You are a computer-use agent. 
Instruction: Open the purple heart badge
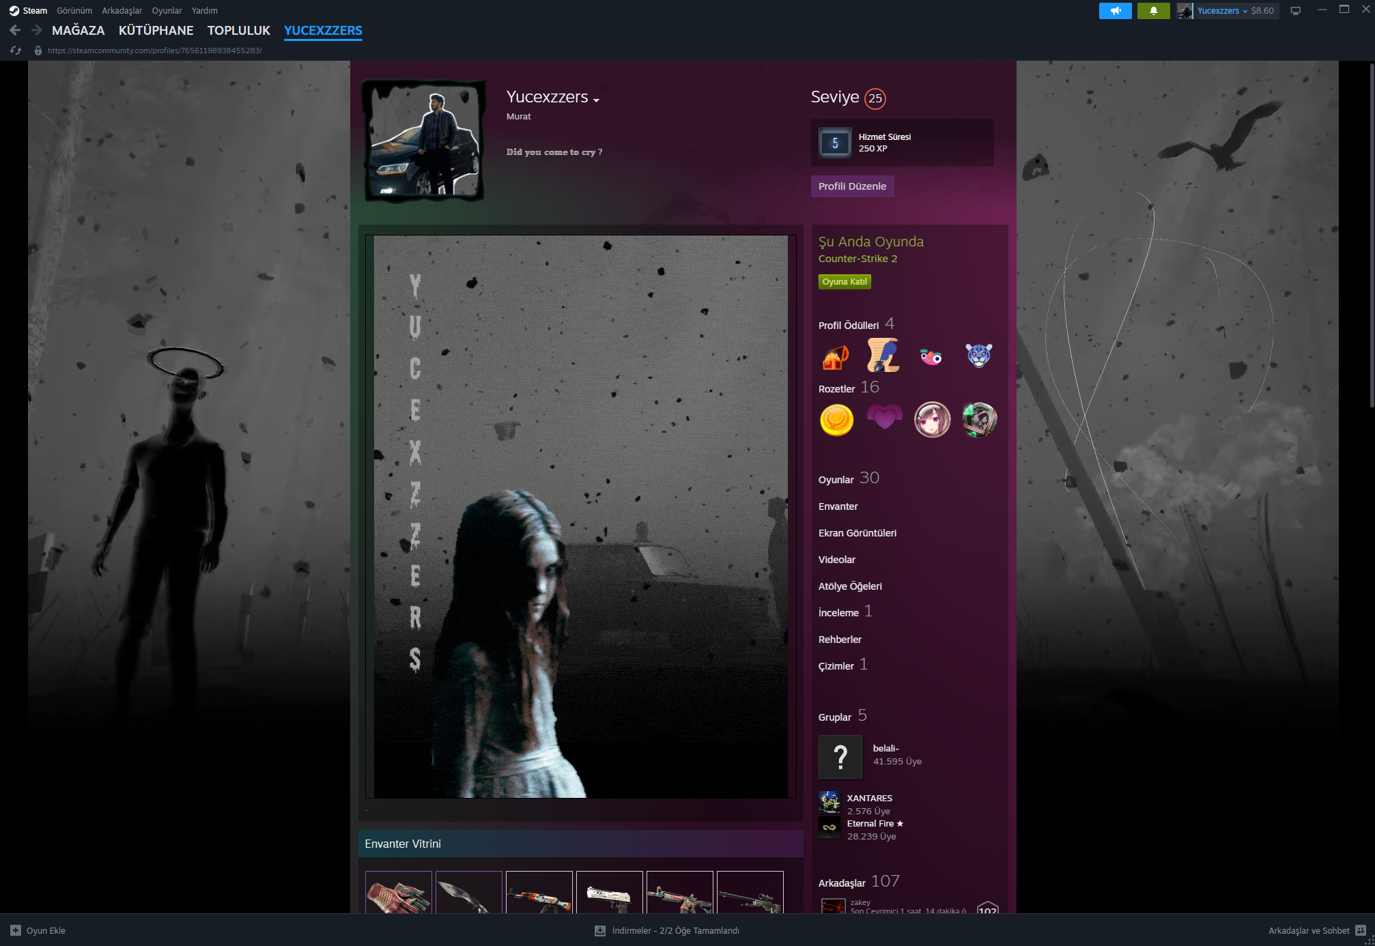884,418
